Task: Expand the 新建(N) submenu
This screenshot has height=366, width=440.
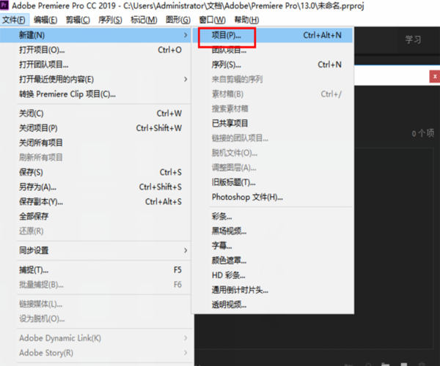Action: pos(95,35)
